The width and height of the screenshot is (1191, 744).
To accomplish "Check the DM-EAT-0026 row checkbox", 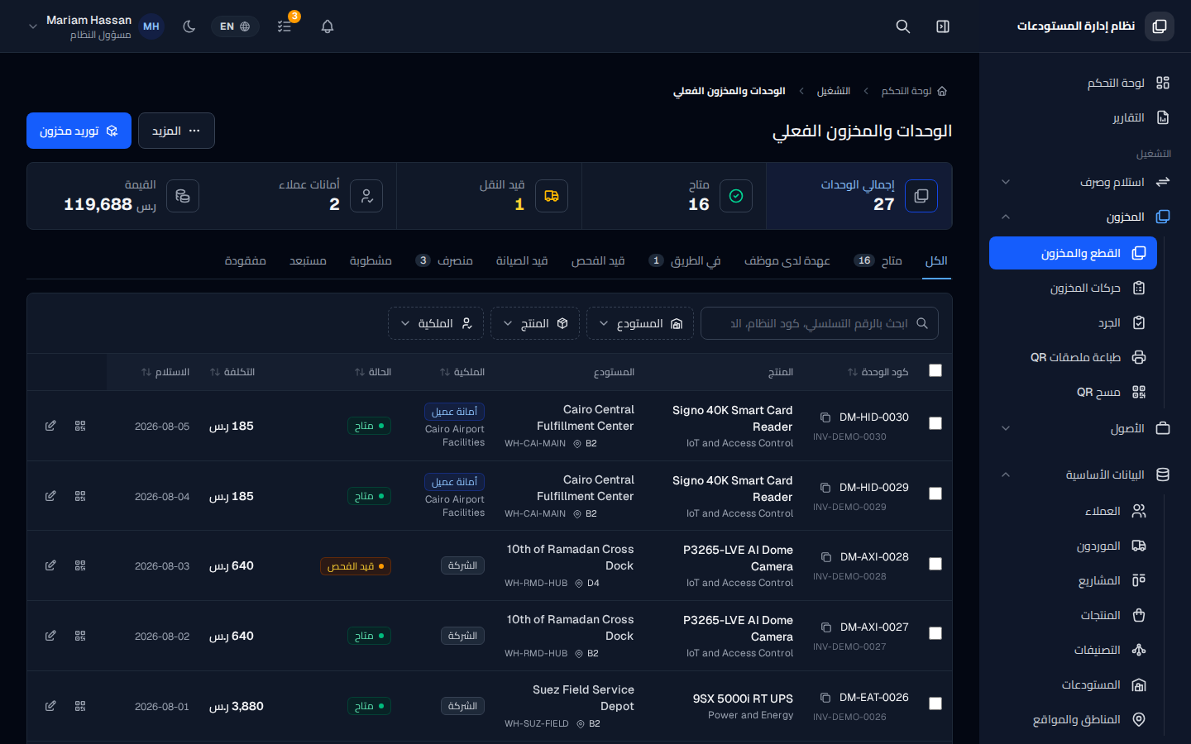I will pos(935,703).
